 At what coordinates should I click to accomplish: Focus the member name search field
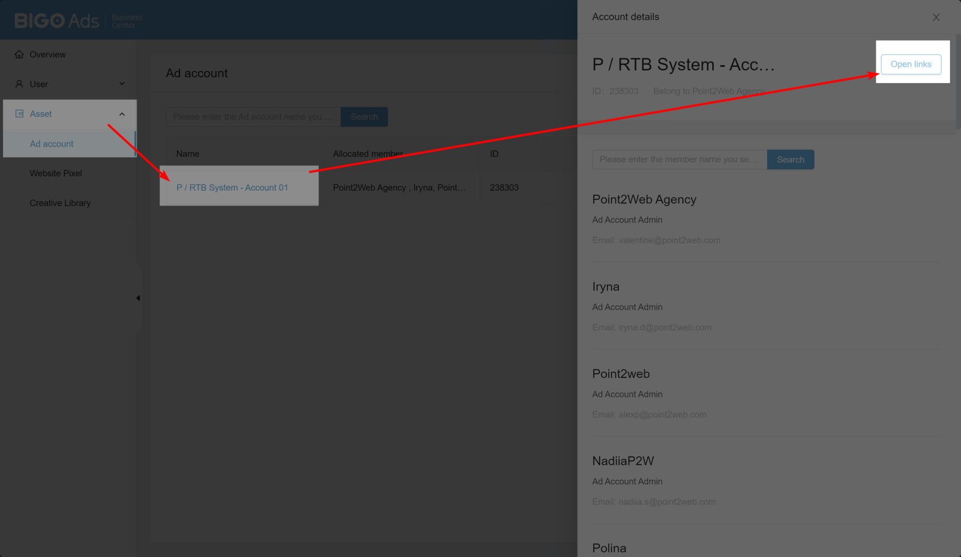(x=680, y=160)
